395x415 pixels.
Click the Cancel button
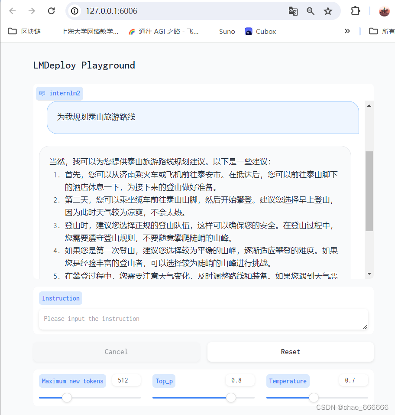tap(117, 352)
